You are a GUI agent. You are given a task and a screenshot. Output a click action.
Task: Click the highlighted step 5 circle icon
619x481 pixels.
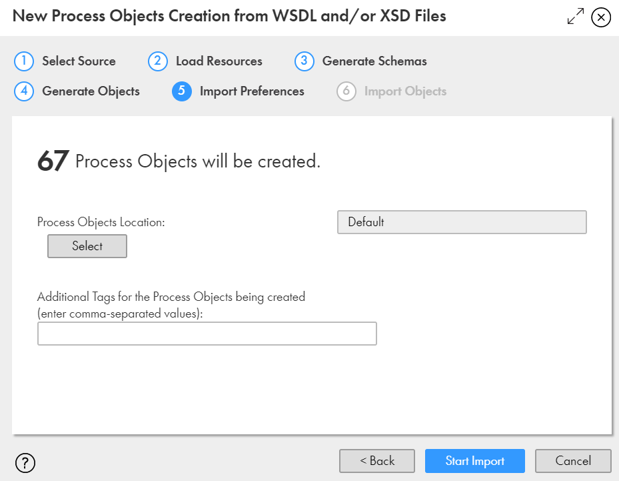[x=182, y=91]
